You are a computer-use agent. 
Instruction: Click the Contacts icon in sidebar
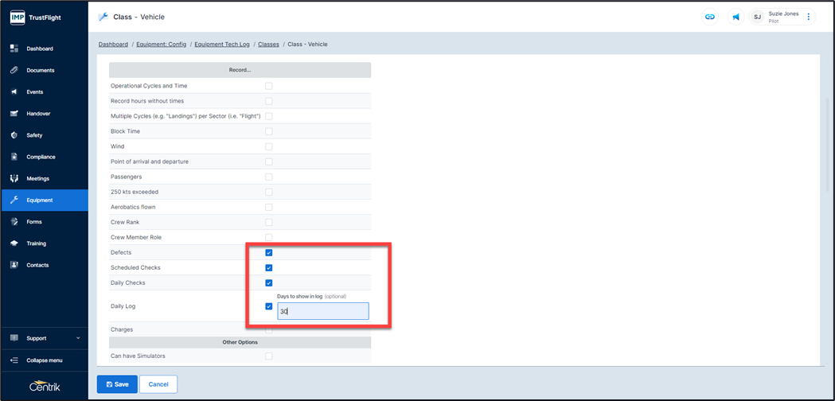click(14, 265)
